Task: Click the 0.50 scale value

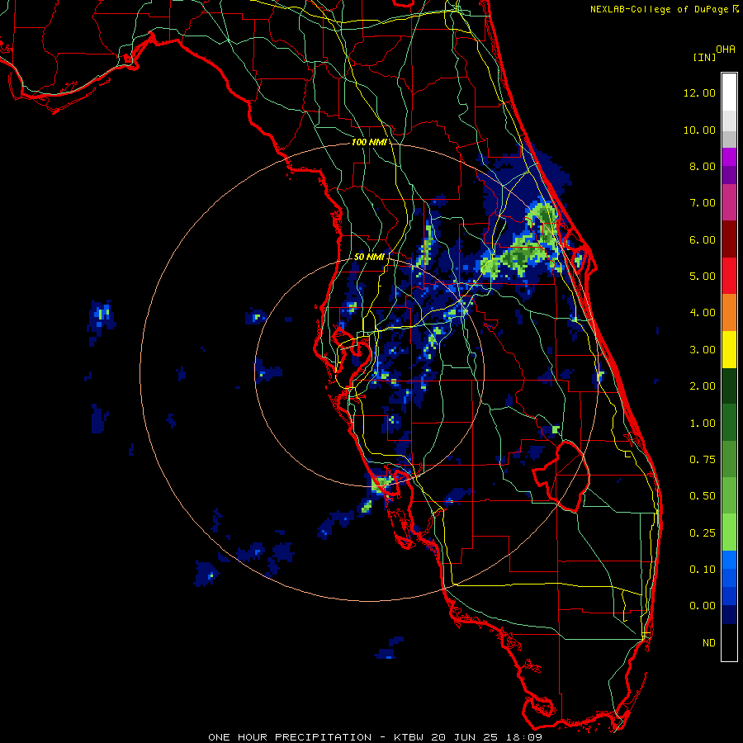Action: pos(703,496)
